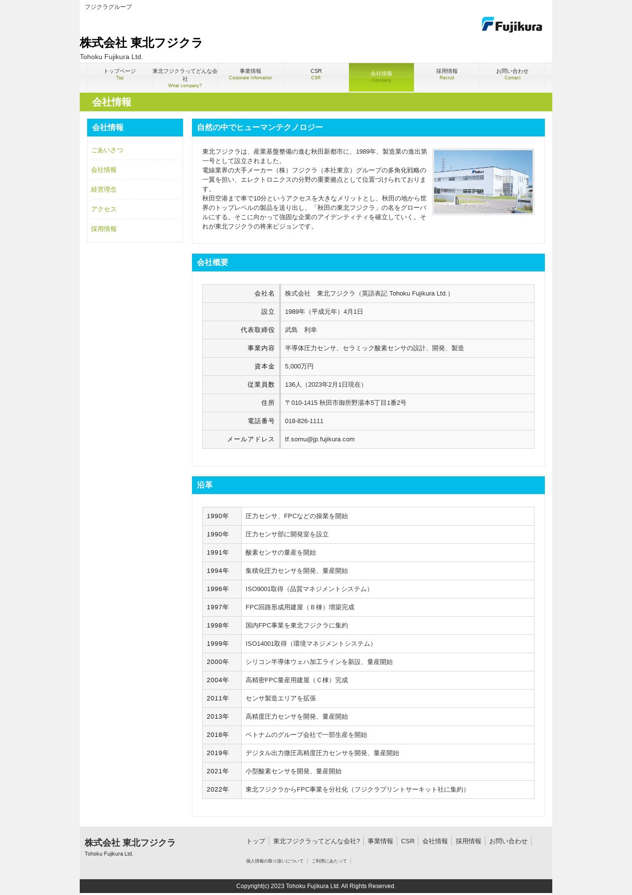Click the factory building photo
The height and width of the screenshot is (895, 632).
point(483,182)
